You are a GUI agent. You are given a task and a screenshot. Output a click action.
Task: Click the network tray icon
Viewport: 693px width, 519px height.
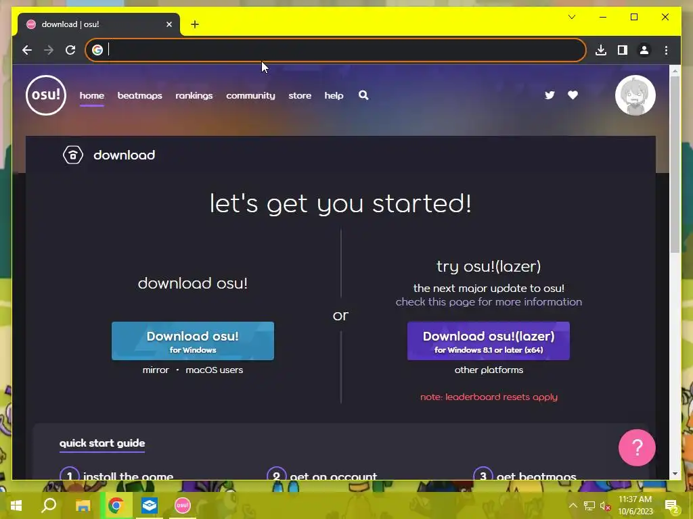pyautogui.click(x=589, y=505)
